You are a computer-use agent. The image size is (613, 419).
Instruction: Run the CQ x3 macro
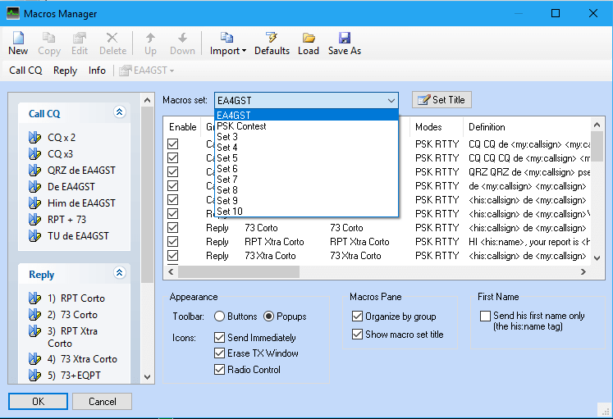(60, 154)
